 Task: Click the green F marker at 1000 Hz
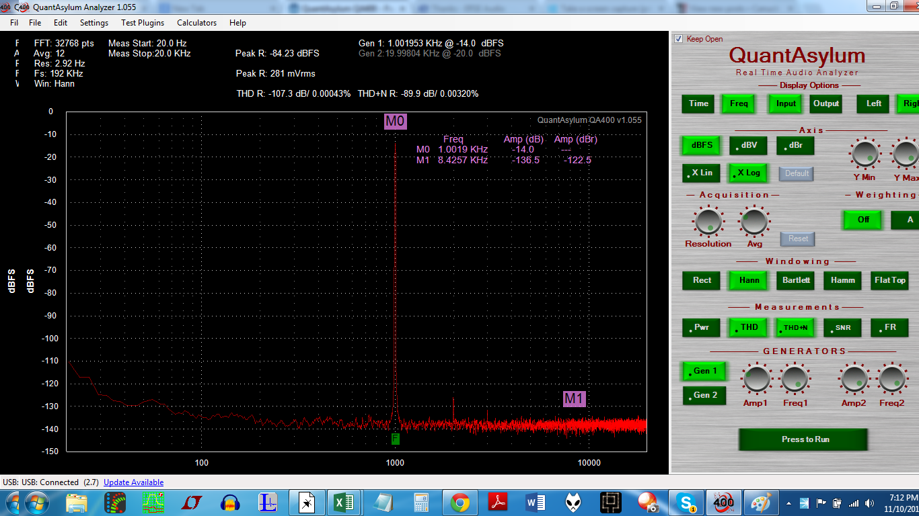tap(396, 439)
